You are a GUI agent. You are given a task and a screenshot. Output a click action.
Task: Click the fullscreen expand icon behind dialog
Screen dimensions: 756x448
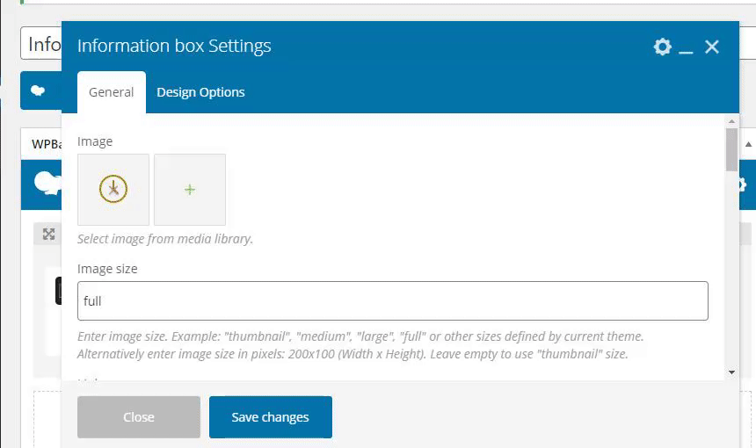(x=49, y=234)
